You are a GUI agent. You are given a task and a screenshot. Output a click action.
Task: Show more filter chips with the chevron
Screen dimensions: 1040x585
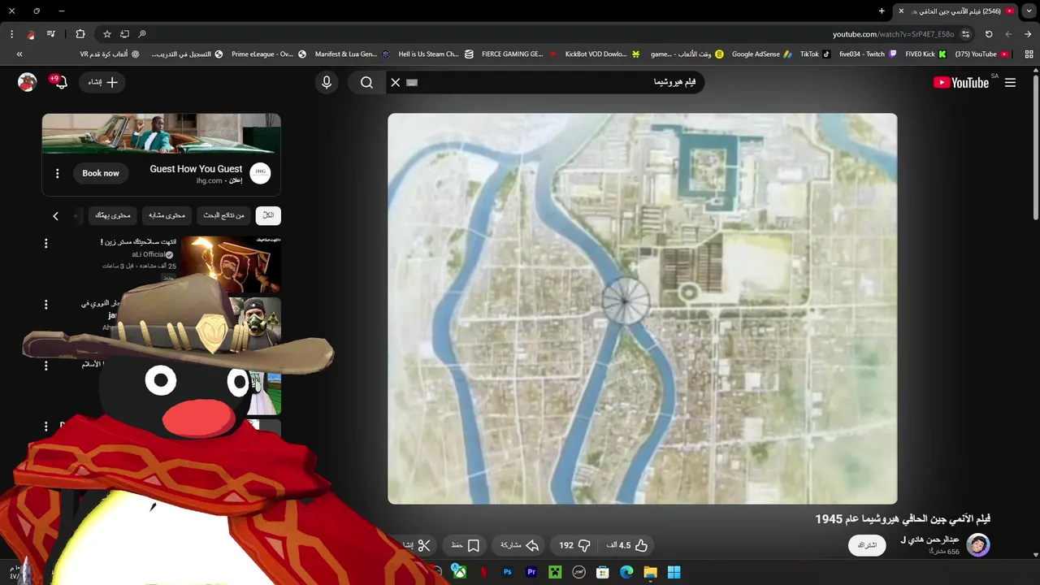click(x=55, y=216)
